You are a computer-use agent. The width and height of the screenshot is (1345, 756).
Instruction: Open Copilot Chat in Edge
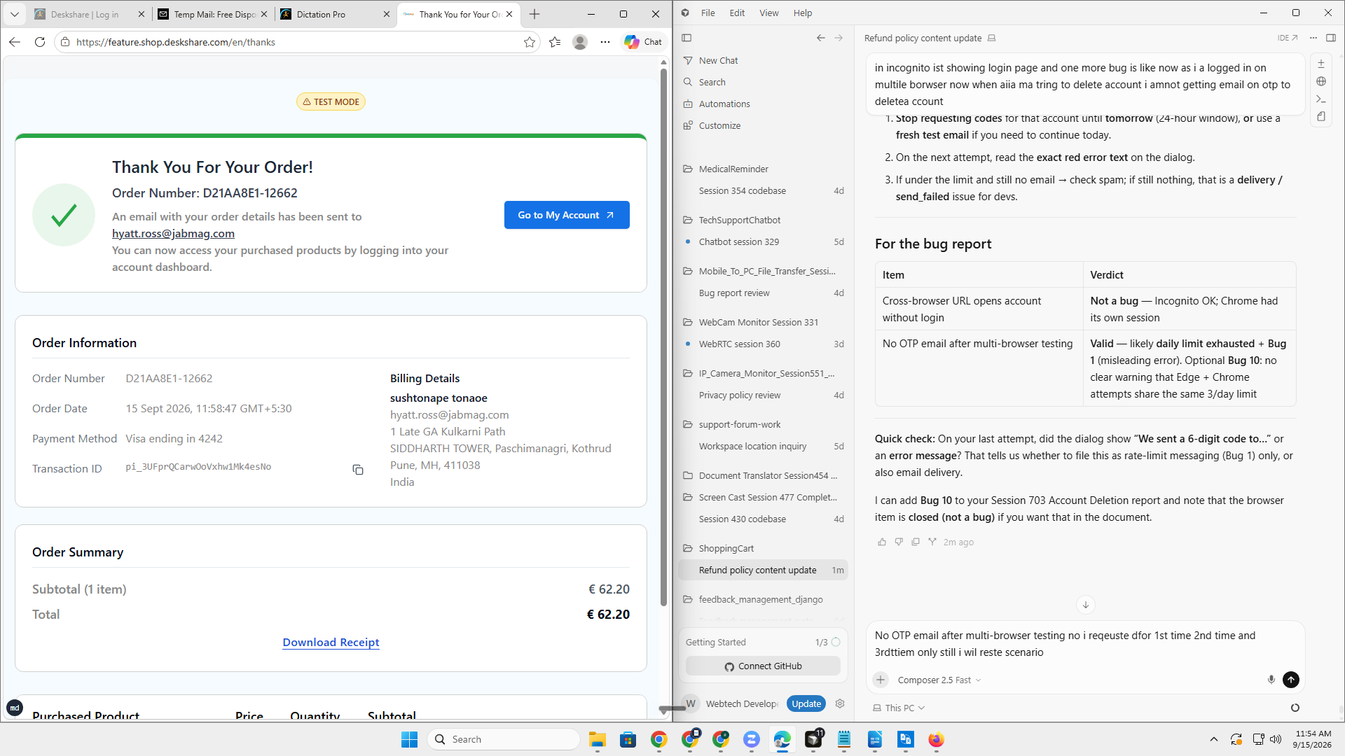coord(643,42)
